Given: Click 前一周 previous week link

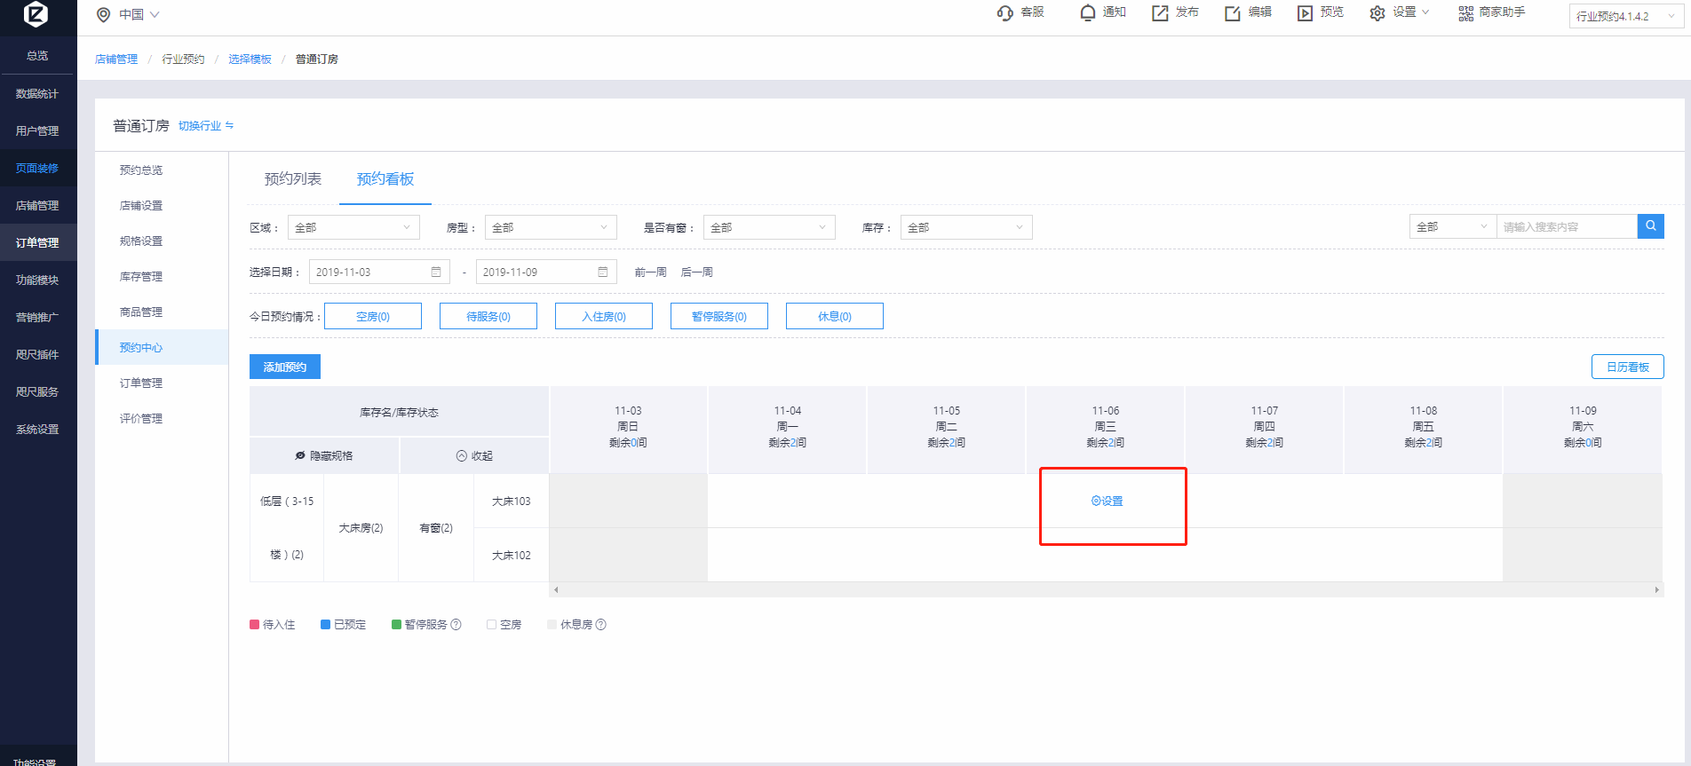Looking at the screenshot, I should click(651, 272).
